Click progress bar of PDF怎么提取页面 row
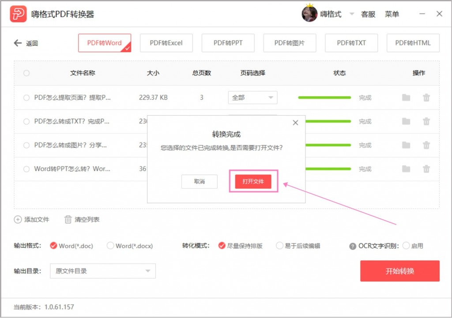The image size is (452, 318). click(324, 97)
